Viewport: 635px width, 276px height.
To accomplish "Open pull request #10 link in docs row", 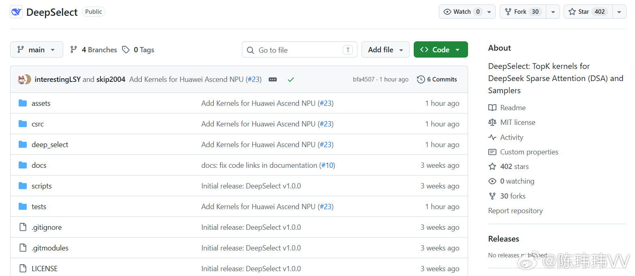I will (327, 165).
